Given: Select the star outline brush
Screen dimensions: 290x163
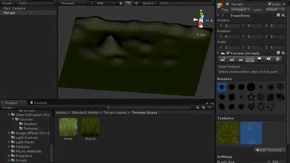Looking at the screenshot, I should [251, 97].
